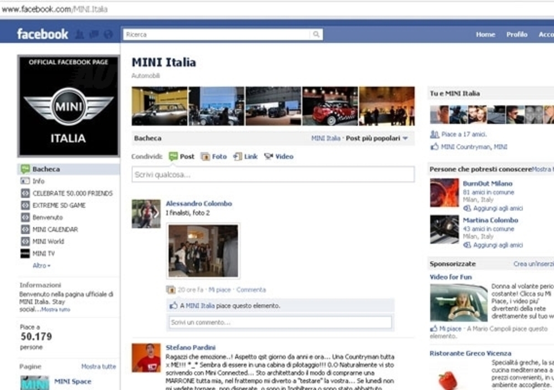The width and height of the screenshot is (554, 390).
Task: Click the MINI TV sidebar icon
Action: 25,254
